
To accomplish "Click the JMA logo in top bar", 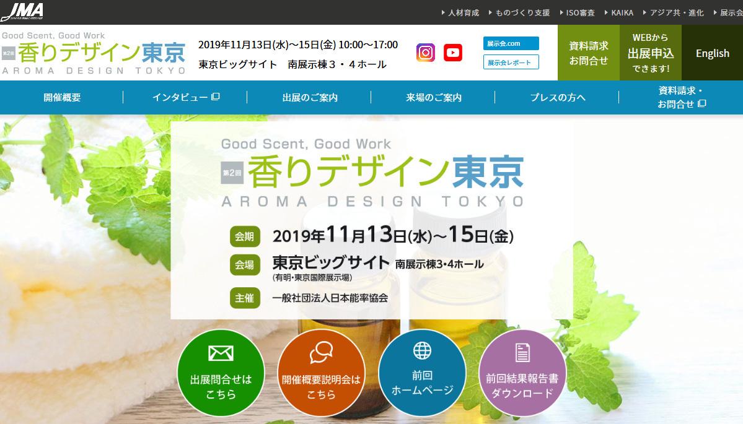I will (x=22, y=12).
